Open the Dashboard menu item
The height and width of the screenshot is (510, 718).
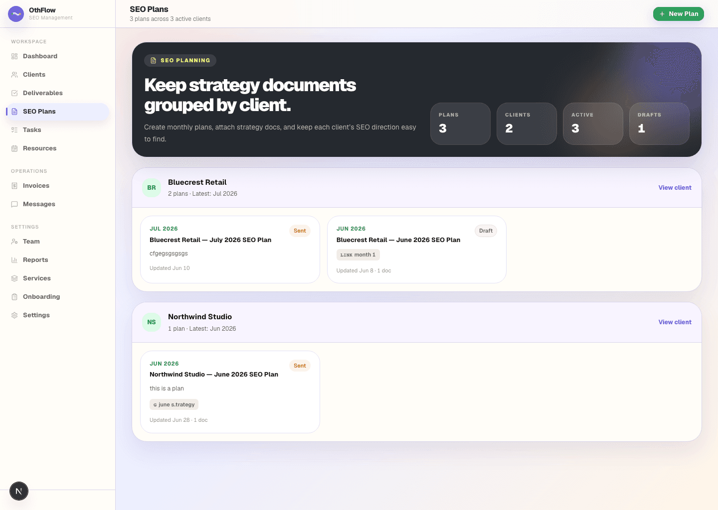pyautogui.click(x=57, y=56)
